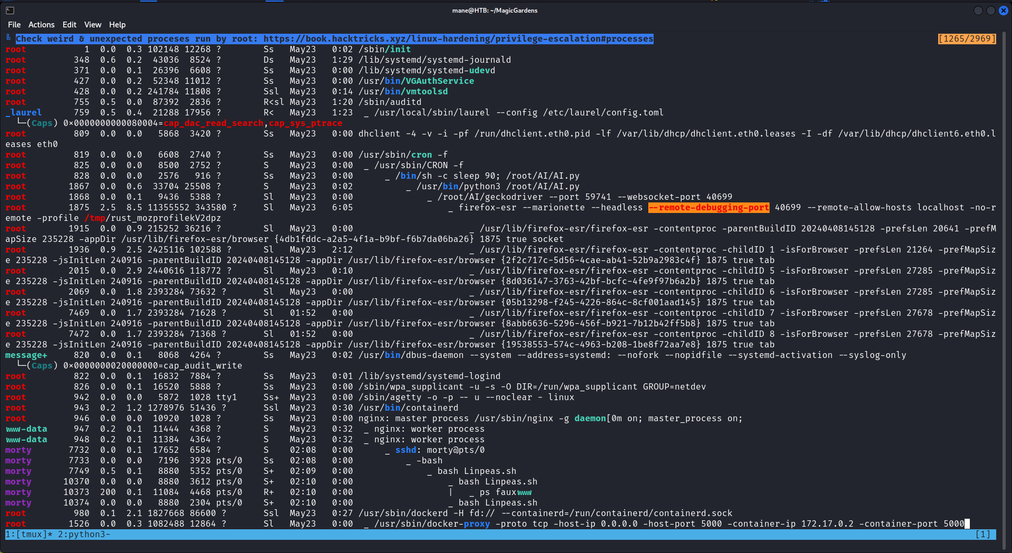The width and height of the screenshot is (1012, 553).
Task: Click cap_sys_ptrace capability text
Action: [305, 123]
